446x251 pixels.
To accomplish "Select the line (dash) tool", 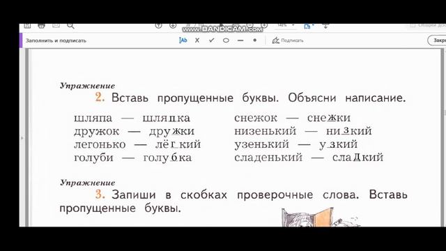I will (240, 40).
